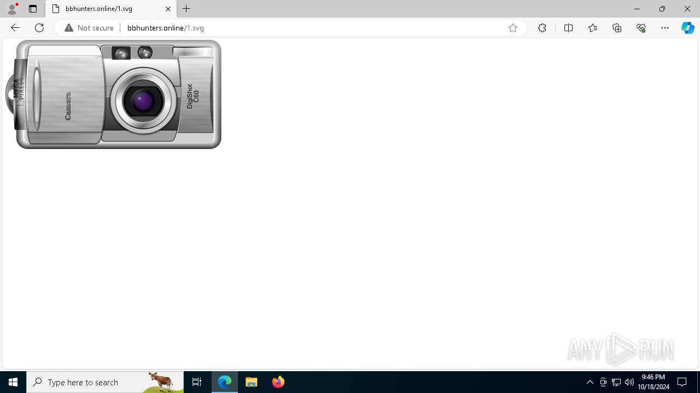
Task: Open the volume control tray icon
Action: click(629, 382)
